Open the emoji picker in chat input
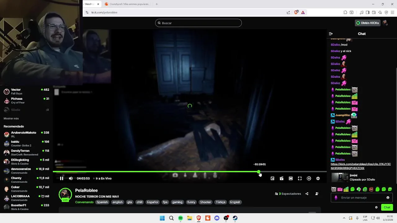 (x=388, y=198)
